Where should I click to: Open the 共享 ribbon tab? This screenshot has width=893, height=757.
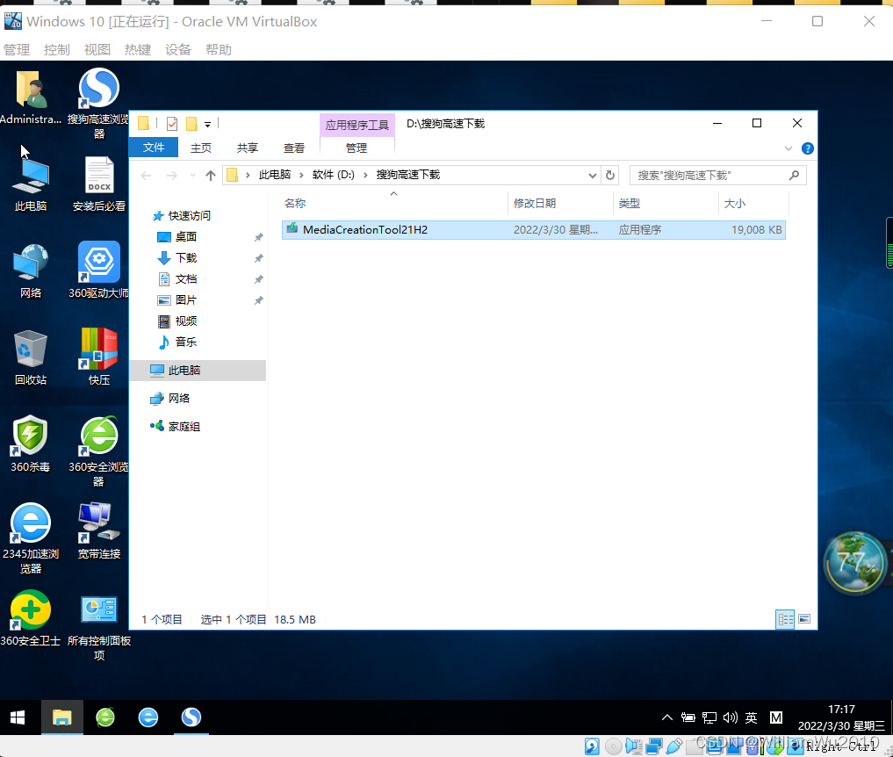pyautogui.click(x=247, y=148)
